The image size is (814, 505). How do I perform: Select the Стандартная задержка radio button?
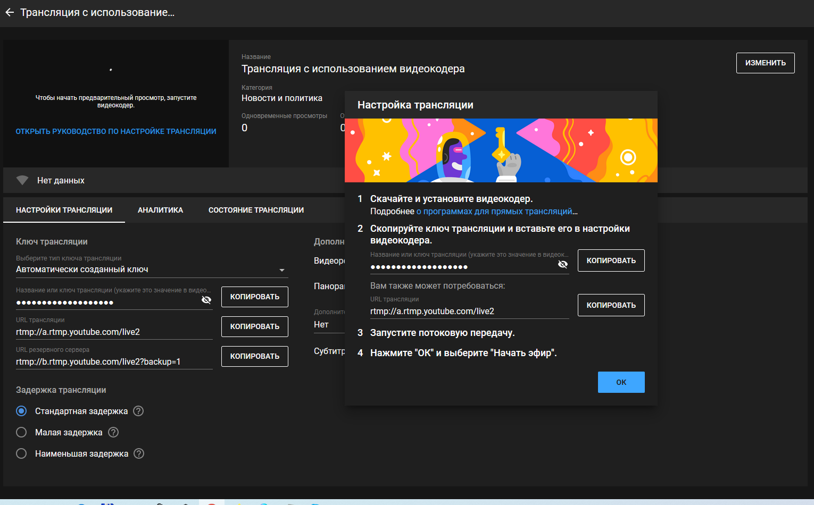[21, 411]
